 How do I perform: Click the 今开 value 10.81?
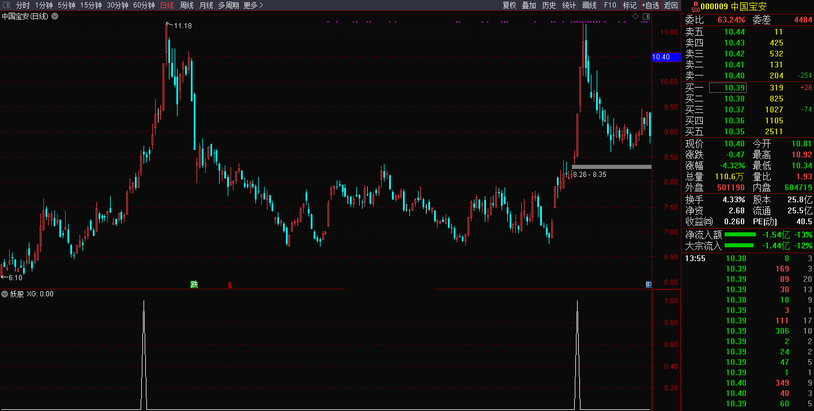coord(801,144)
